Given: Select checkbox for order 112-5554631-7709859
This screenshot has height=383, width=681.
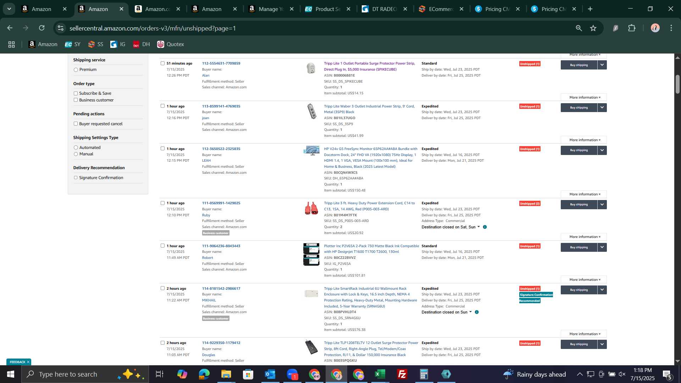Looking at the screenshot, I should click(x=162, y=63).
